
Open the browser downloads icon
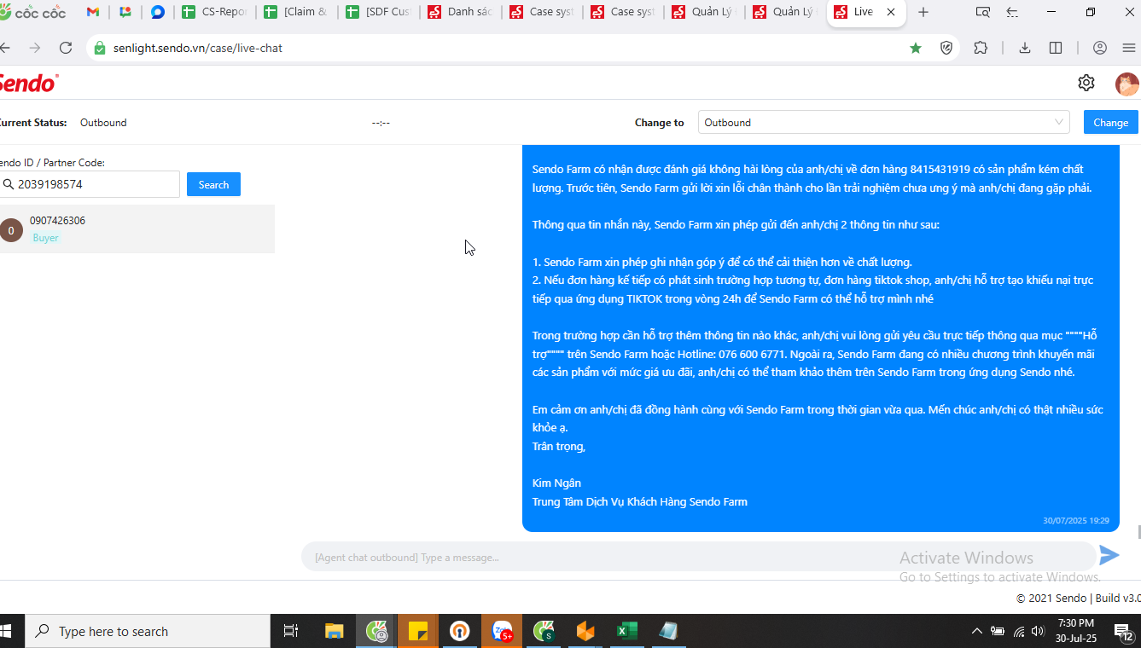(1025, 48)
